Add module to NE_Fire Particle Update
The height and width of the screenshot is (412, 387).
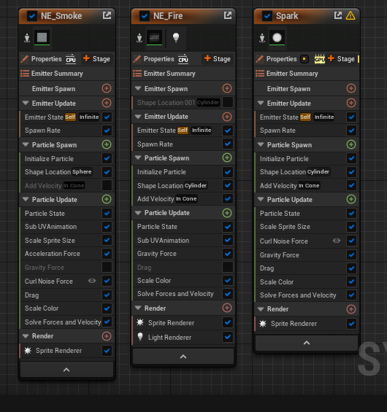tap(227, 213)
